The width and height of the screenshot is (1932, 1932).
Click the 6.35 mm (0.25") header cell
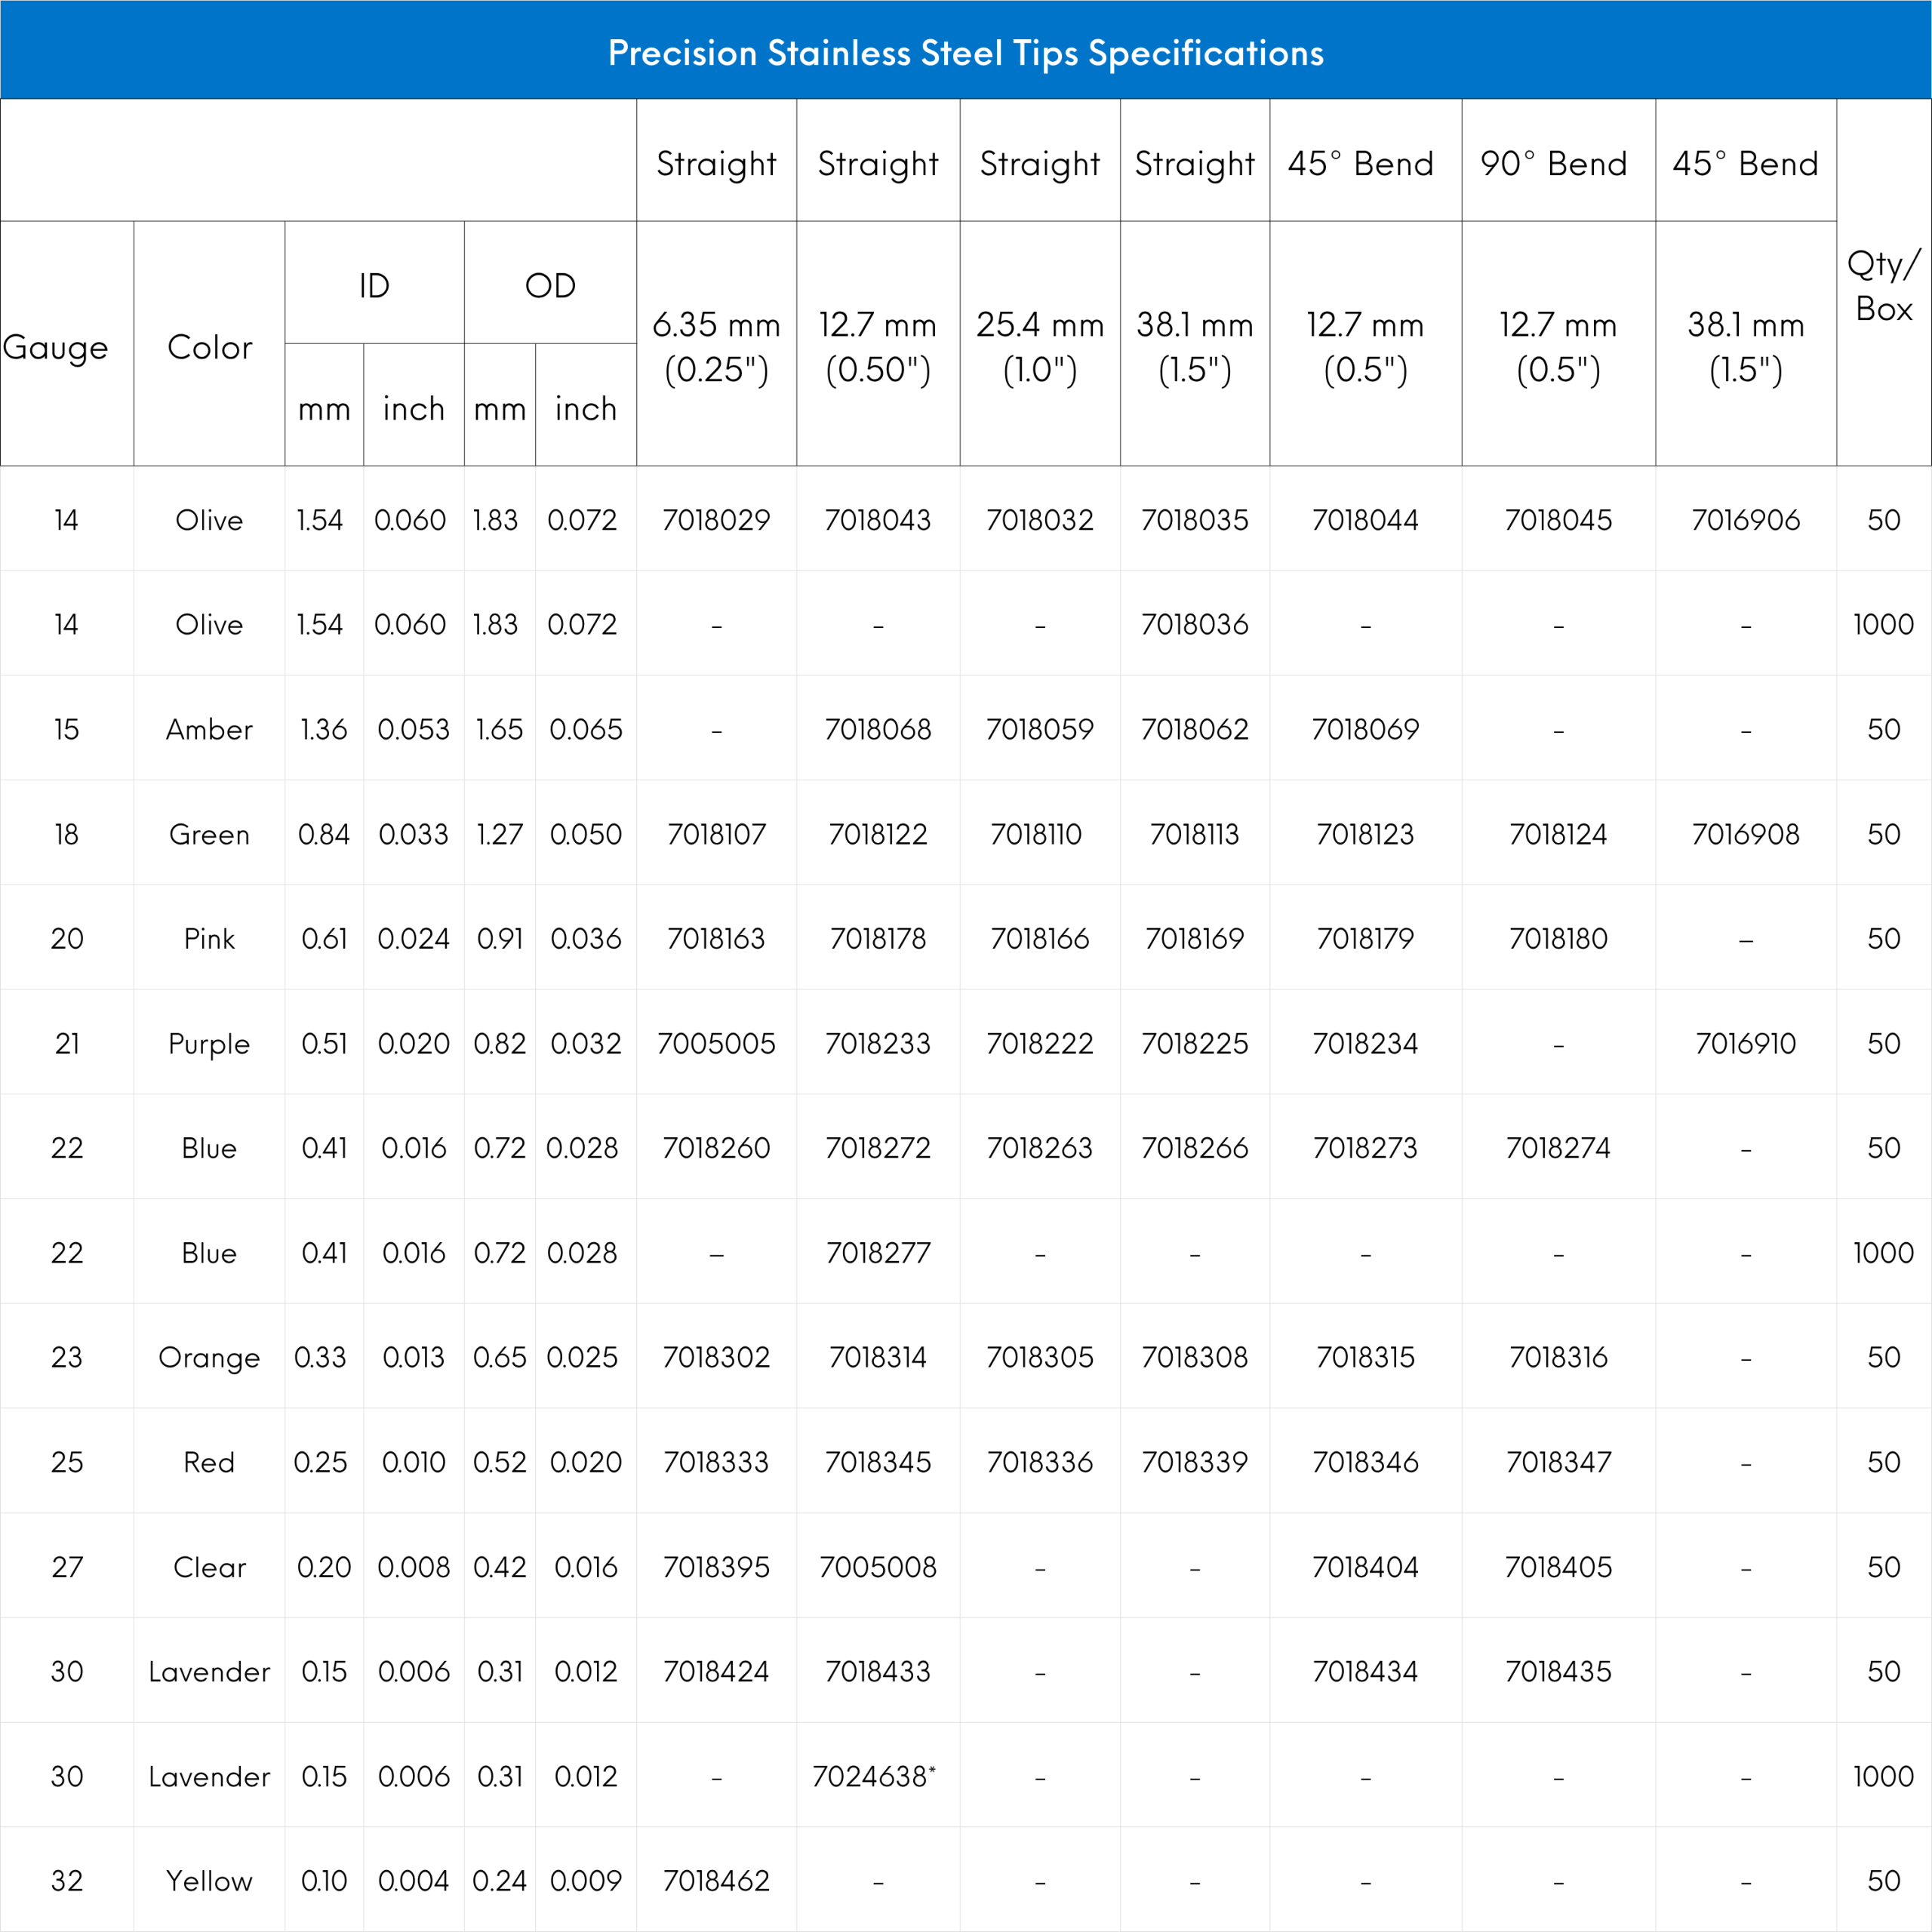pos(716,346)
